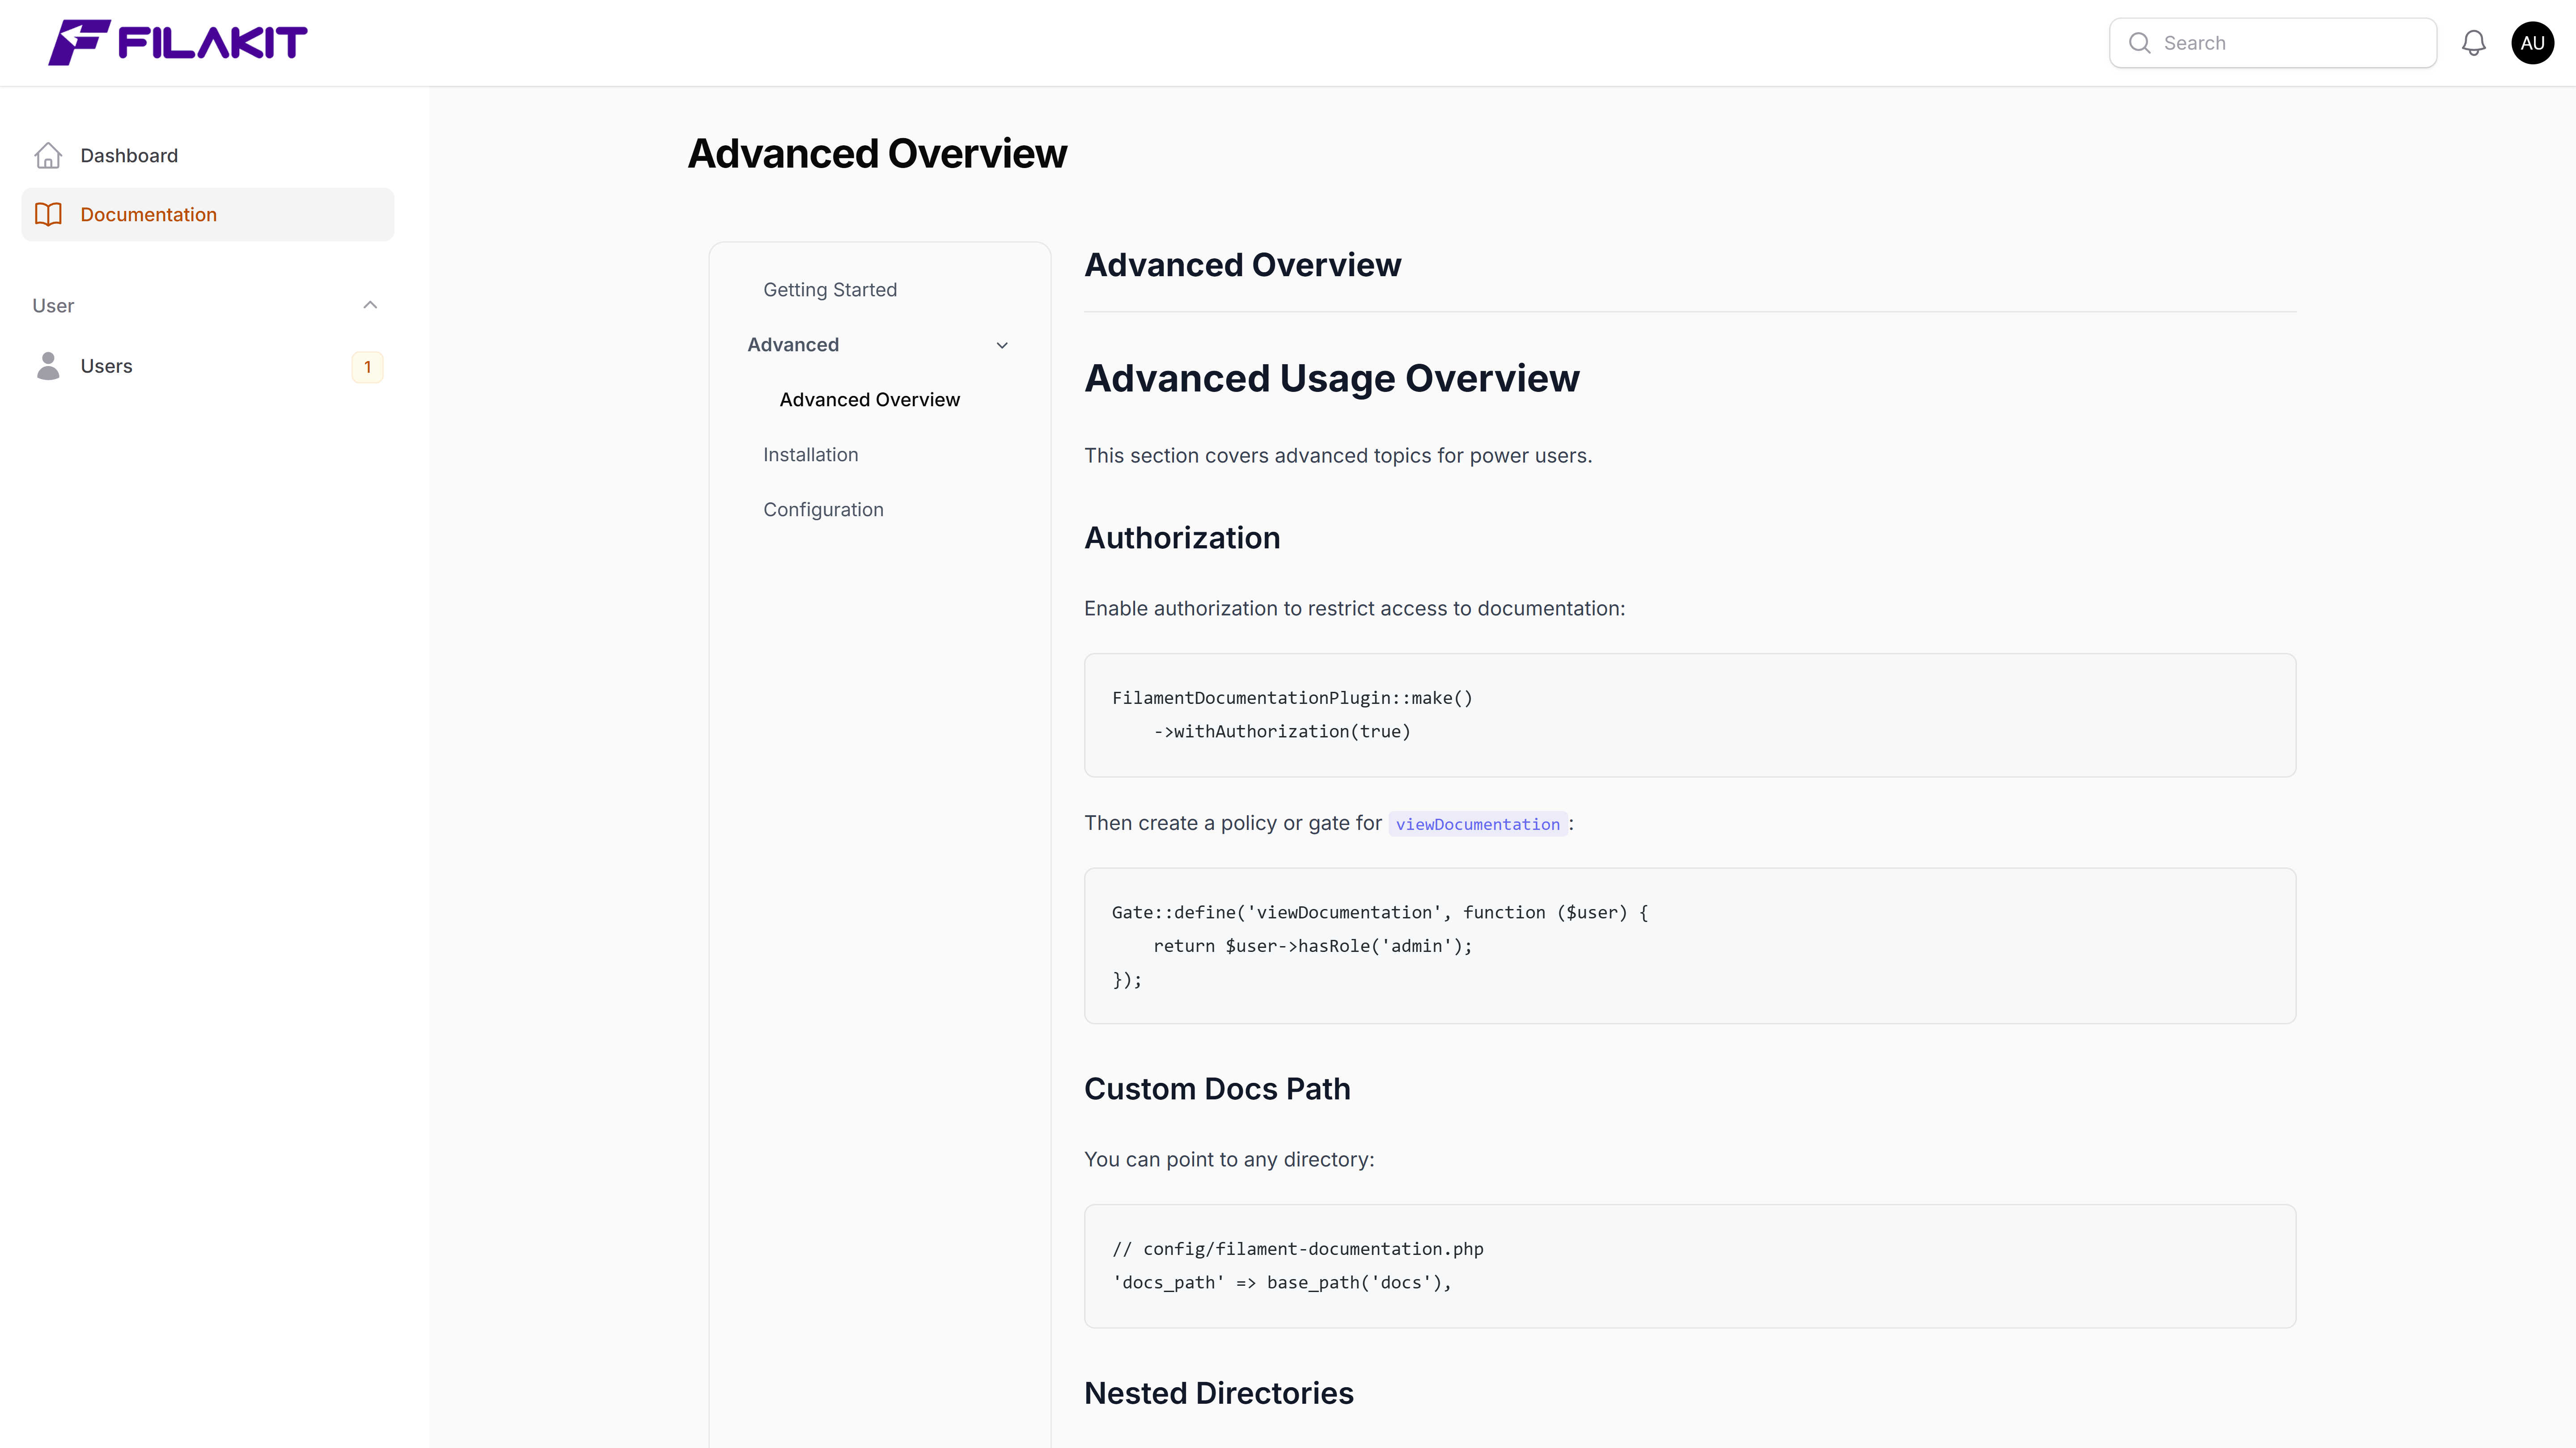Open Installation docs page
Screen dimensions: 2576x1448
click(810, 455)
